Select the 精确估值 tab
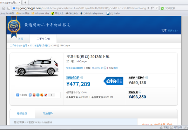Screen dimensions: 188x130 coord(22,113)
